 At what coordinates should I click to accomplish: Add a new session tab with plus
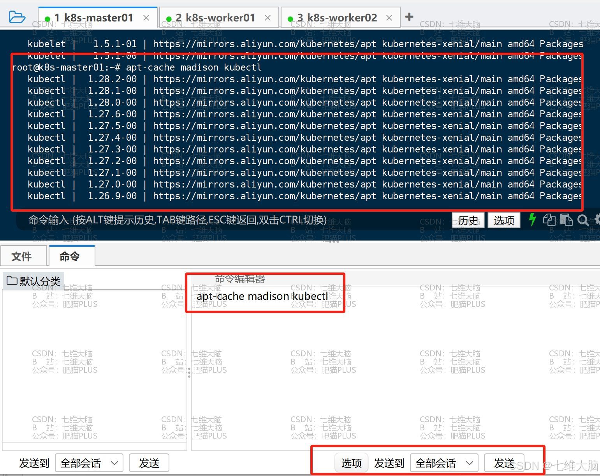click(x=409, y=17)
